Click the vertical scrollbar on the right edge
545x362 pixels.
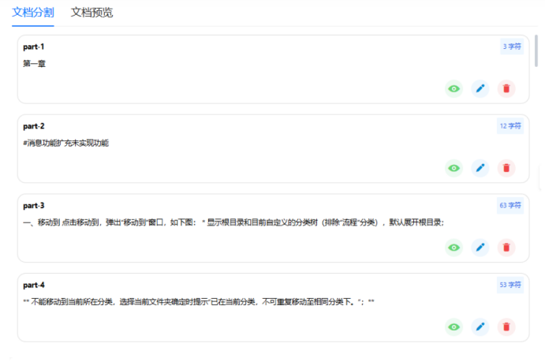538,55
